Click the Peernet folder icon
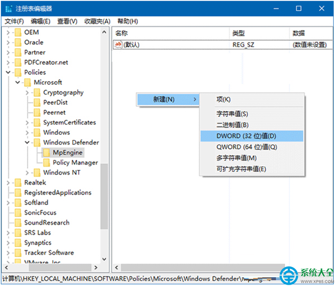This screenshot has height=286, width=335. [x=37, y=113]
